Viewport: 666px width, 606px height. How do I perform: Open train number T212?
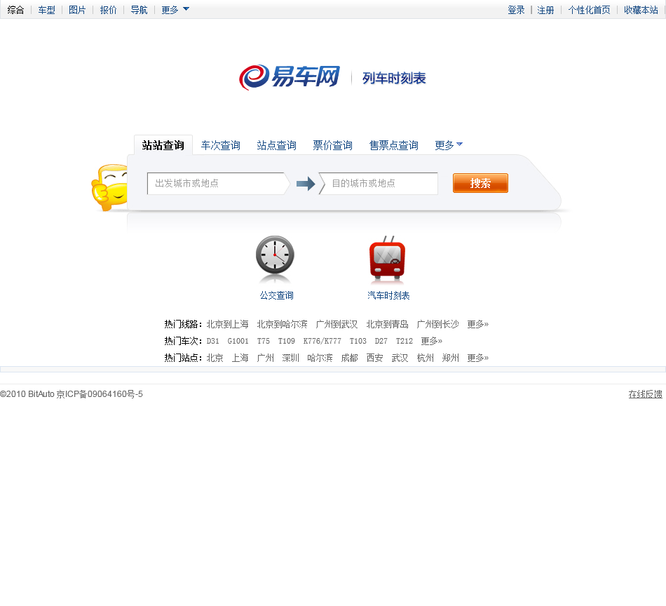pos(405,341)
